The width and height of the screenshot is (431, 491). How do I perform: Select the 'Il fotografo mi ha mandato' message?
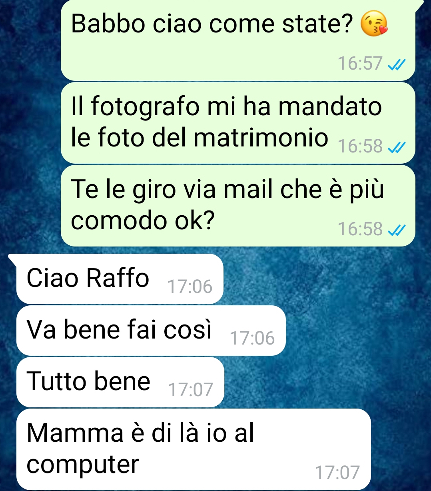238,123
